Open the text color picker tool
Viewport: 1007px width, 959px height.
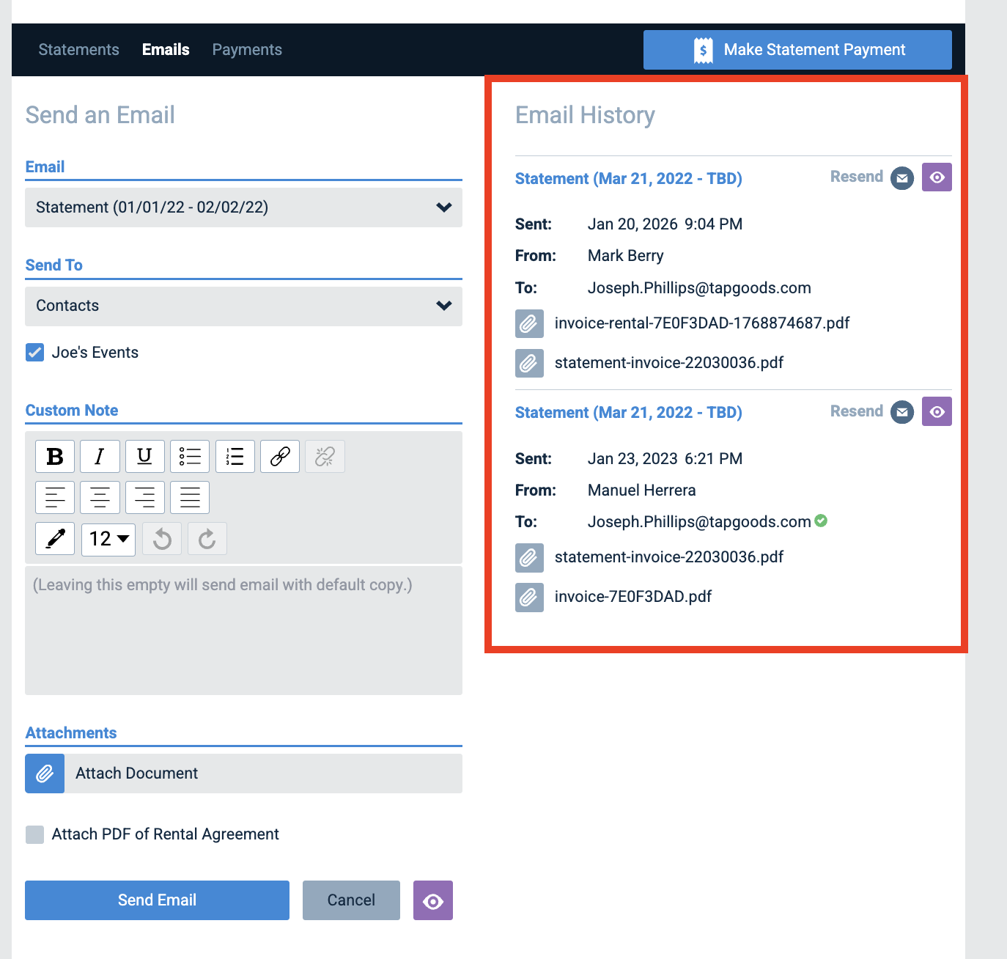[x=55, y=539]
